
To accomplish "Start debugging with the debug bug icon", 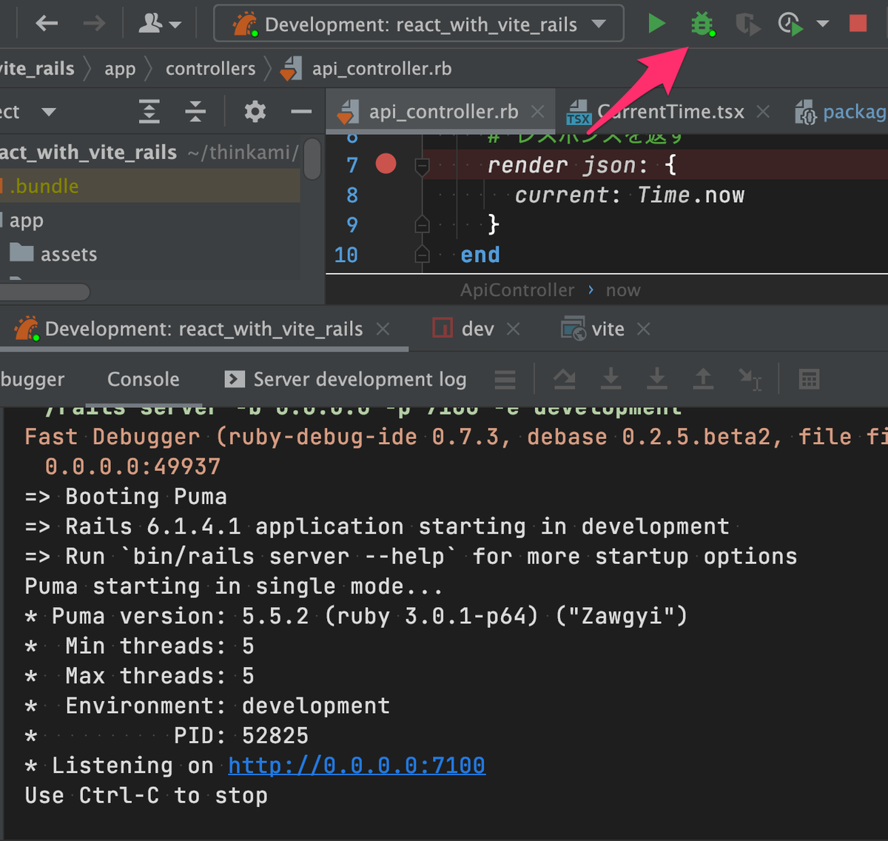I will [703, 24].
